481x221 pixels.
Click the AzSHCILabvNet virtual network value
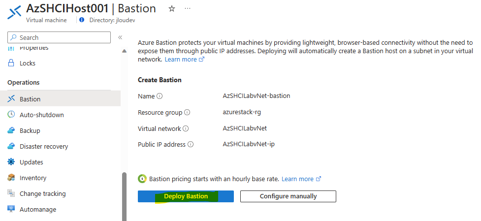[x=245, y=128]
